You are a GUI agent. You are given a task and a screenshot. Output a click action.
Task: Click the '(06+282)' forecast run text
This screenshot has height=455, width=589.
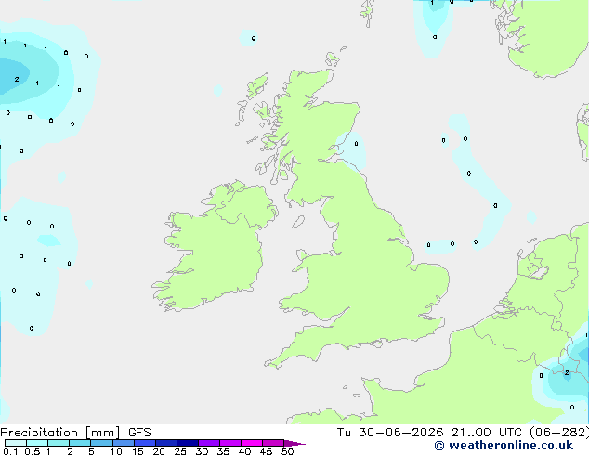[x=559, y=433]
